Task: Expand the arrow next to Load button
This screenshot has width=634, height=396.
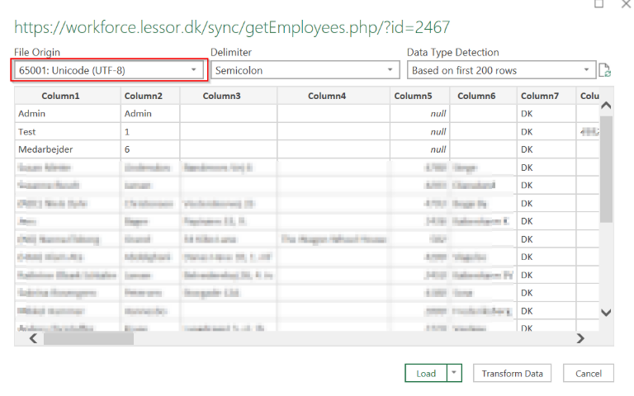Action: tap(454, 373)
